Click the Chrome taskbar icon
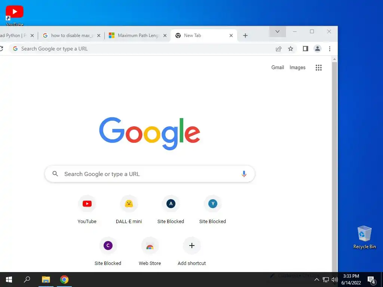Viewport: 383px width, 287px height. 64,280
